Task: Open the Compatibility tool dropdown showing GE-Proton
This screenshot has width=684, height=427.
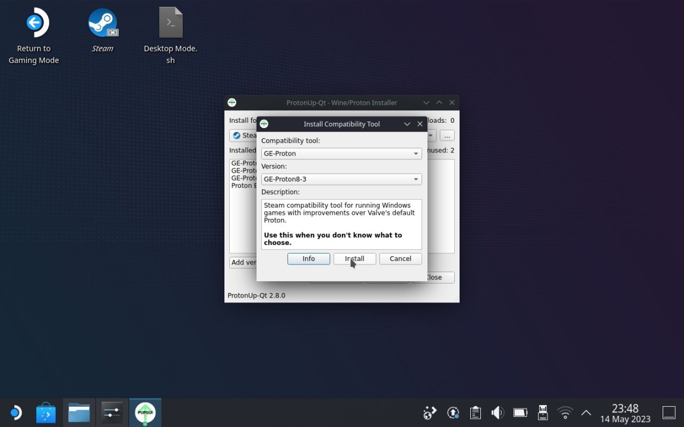Action: tap(341, 154)
